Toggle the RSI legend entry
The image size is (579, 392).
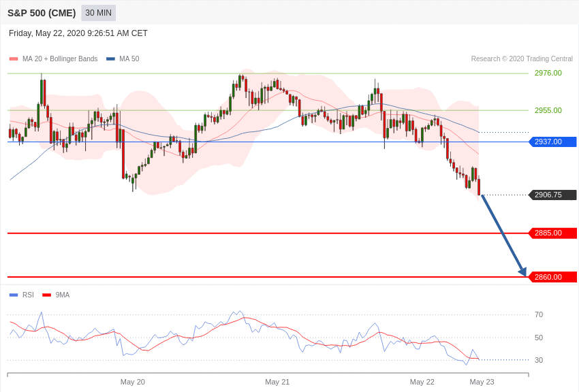21,295
